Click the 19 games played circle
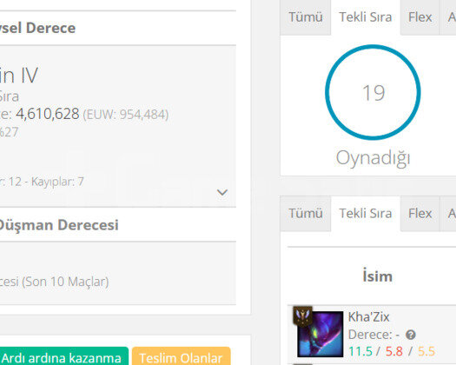The width and height of the screenshot is (456, 365). pos(373,92)
